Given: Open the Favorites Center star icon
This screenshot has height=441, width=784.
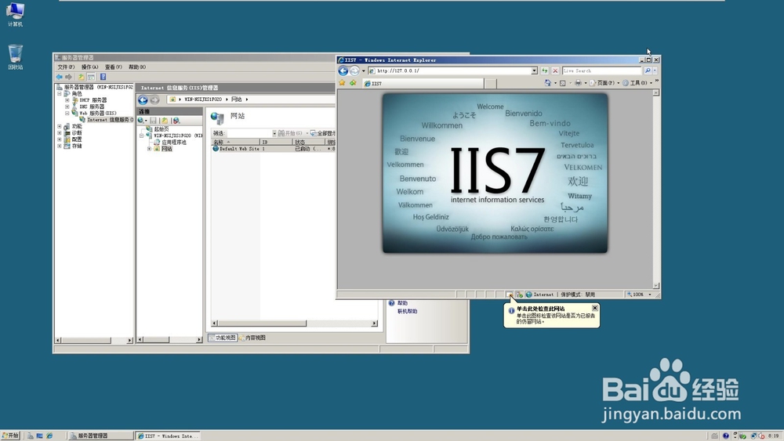Looking at the screenshot, I should pyautogui.click(x=342, y=83).
